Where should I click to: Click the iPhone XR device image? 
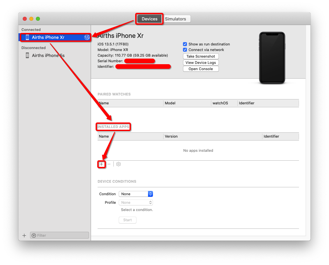[272, 58]
